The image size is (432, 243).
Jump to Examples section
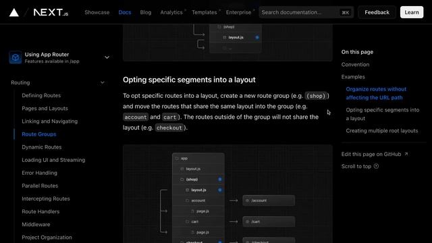tap(353, 77)
